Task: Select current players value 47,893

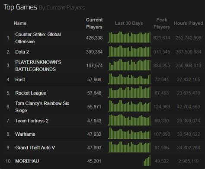Action: pyautogui.click(x=94, y=148)
